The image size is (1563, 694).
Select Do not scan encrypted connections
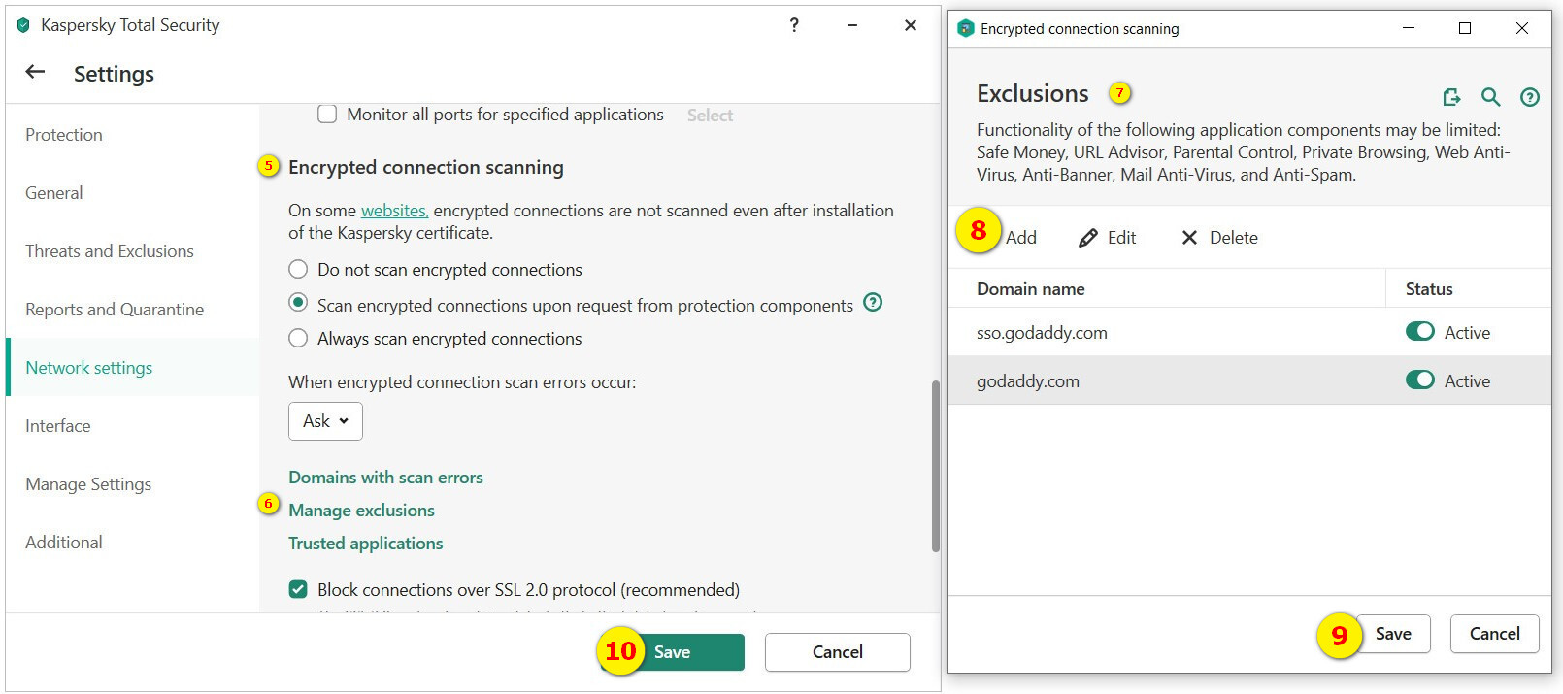[x=299, y=270]
